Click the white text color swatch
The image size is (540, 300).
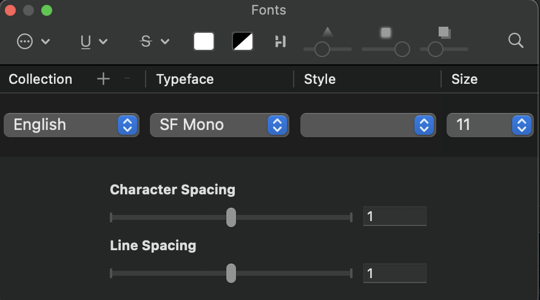click(204, 41)
